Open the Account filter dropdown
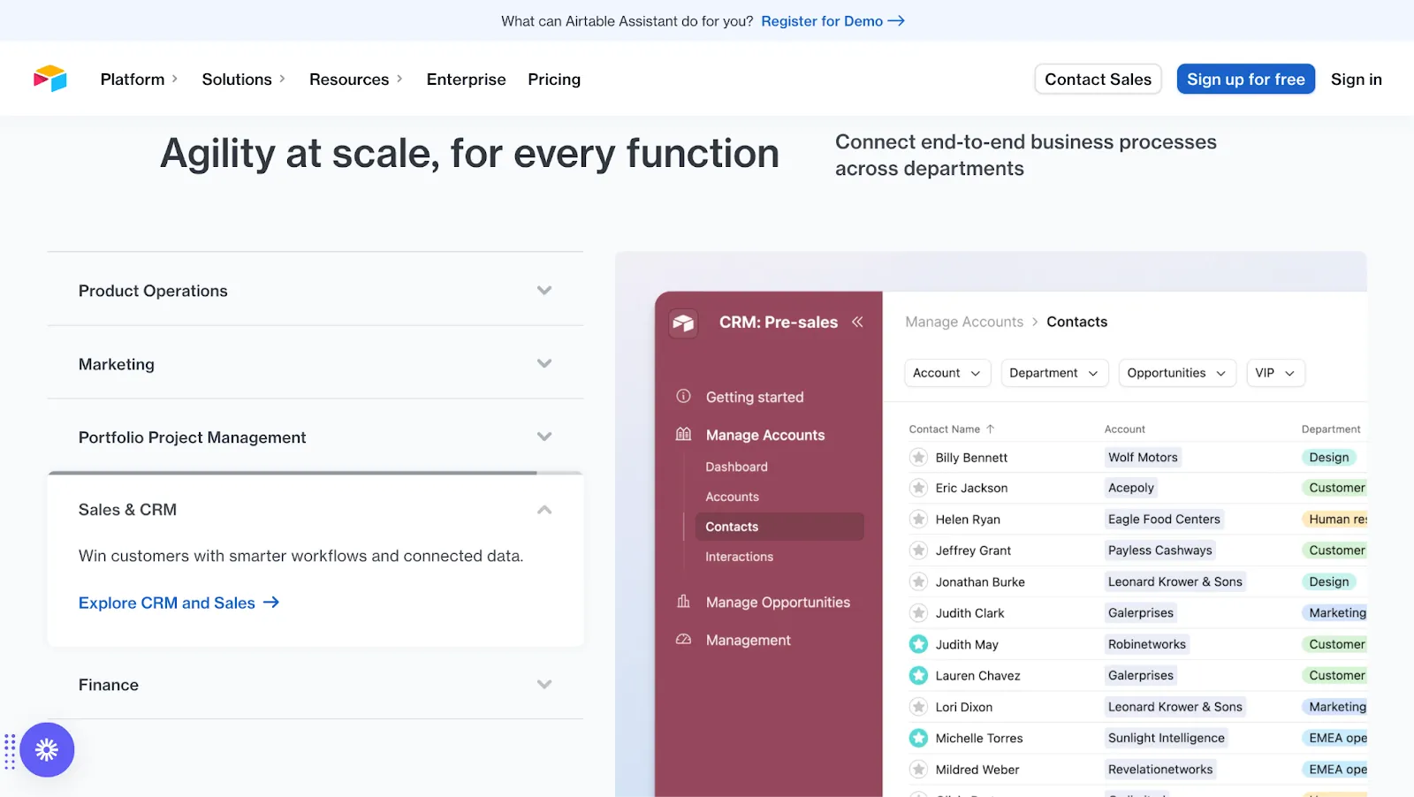Image resolution: width=1414 pixels, height=797 pixels. [947, 373]
